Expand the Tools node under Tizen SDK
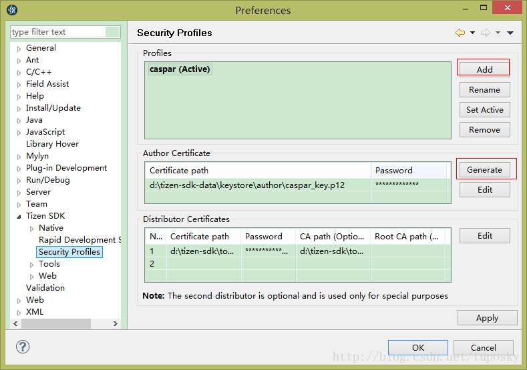The height and width of the screenshot is (370, 527). tap(31, 265)
